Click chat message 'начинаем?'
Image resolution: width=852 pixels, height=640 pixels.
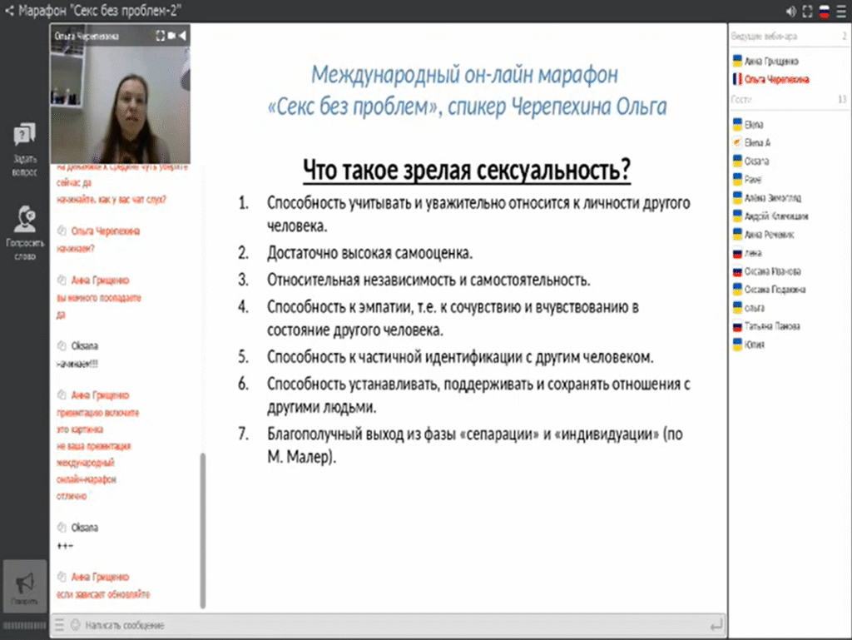click(x=76, y=249)
